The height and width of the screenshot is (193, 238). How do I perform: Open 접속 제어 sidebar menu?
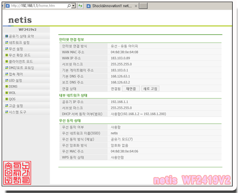click(x=16, y=74)
